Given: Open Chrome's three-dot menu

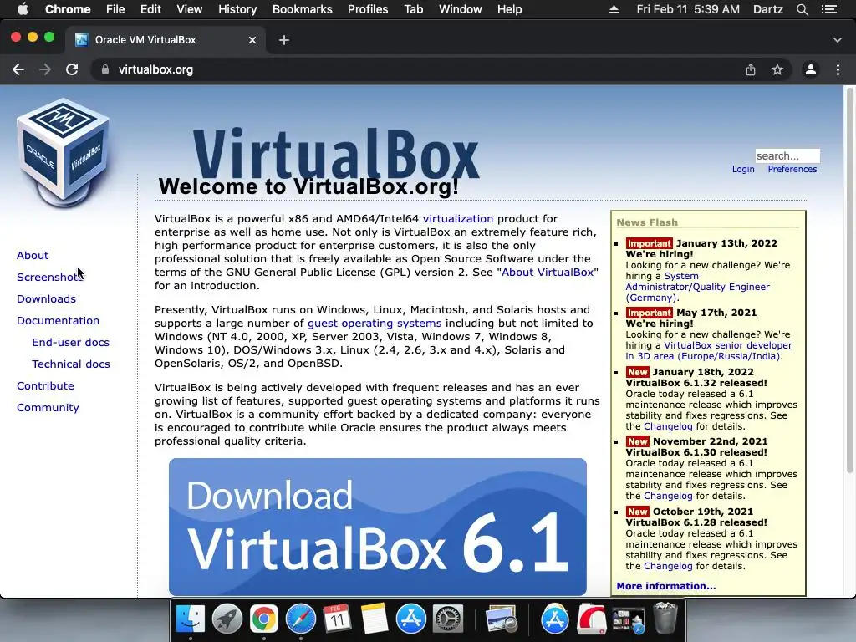Looking at the screenshot, I should pyautogui.click(x=838, y=69).
